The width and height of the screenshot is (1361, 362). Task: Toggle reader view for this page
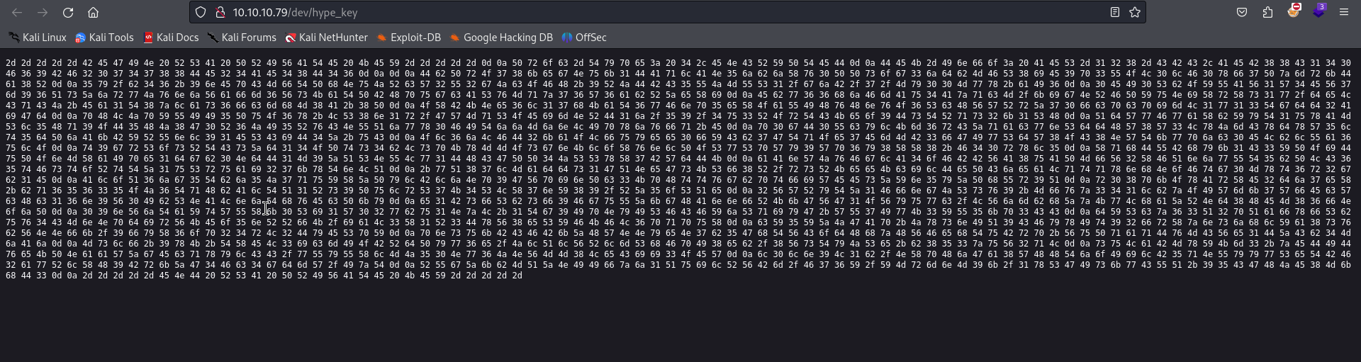click(1114, 13)
